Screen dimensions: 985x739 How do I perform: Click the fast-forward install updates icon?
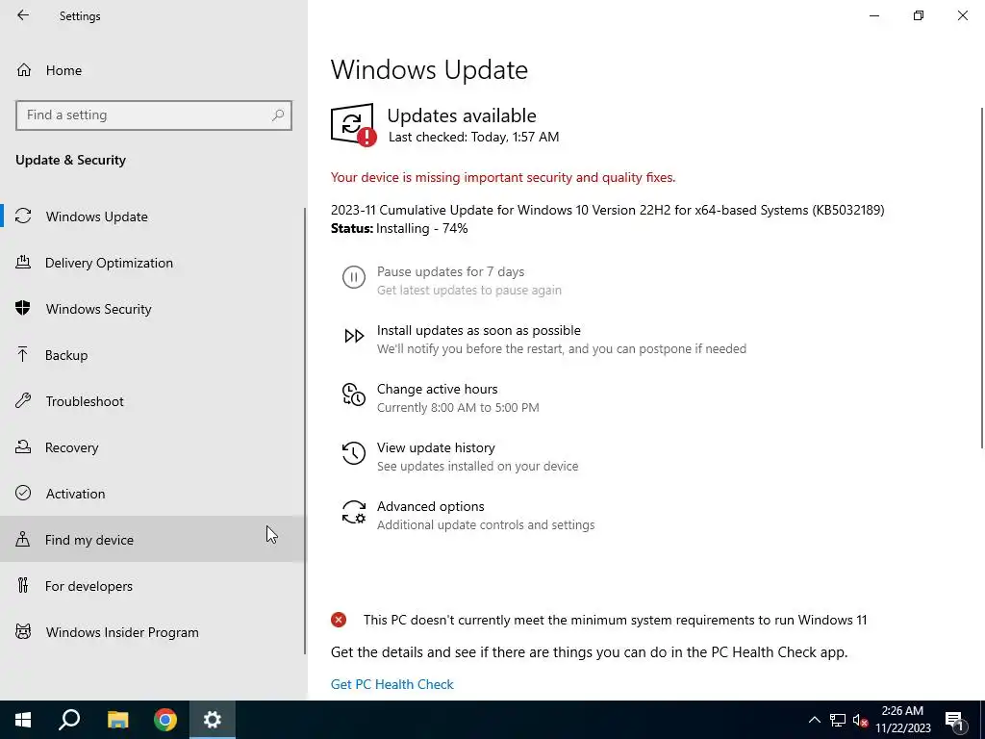(354, 336)
